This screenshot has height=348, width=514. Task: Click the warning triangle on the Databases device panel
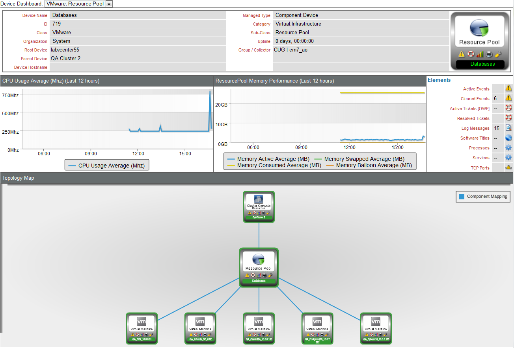click(x=461, y=54)
